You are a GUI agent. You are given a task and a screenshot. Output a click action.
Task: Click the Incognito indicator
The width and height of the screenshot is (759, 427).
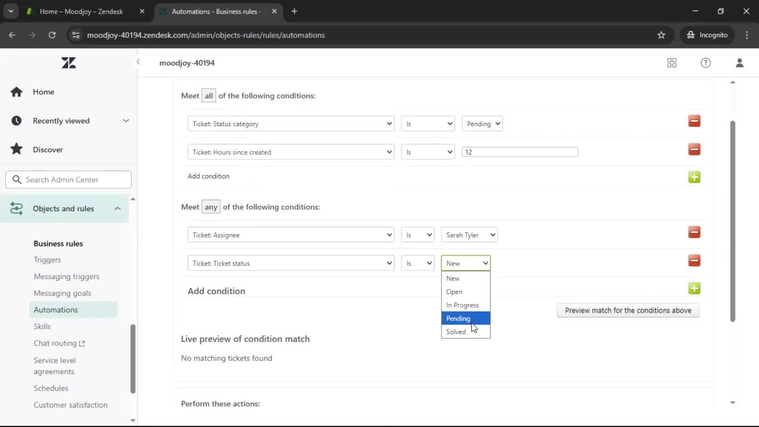[707, 35]
